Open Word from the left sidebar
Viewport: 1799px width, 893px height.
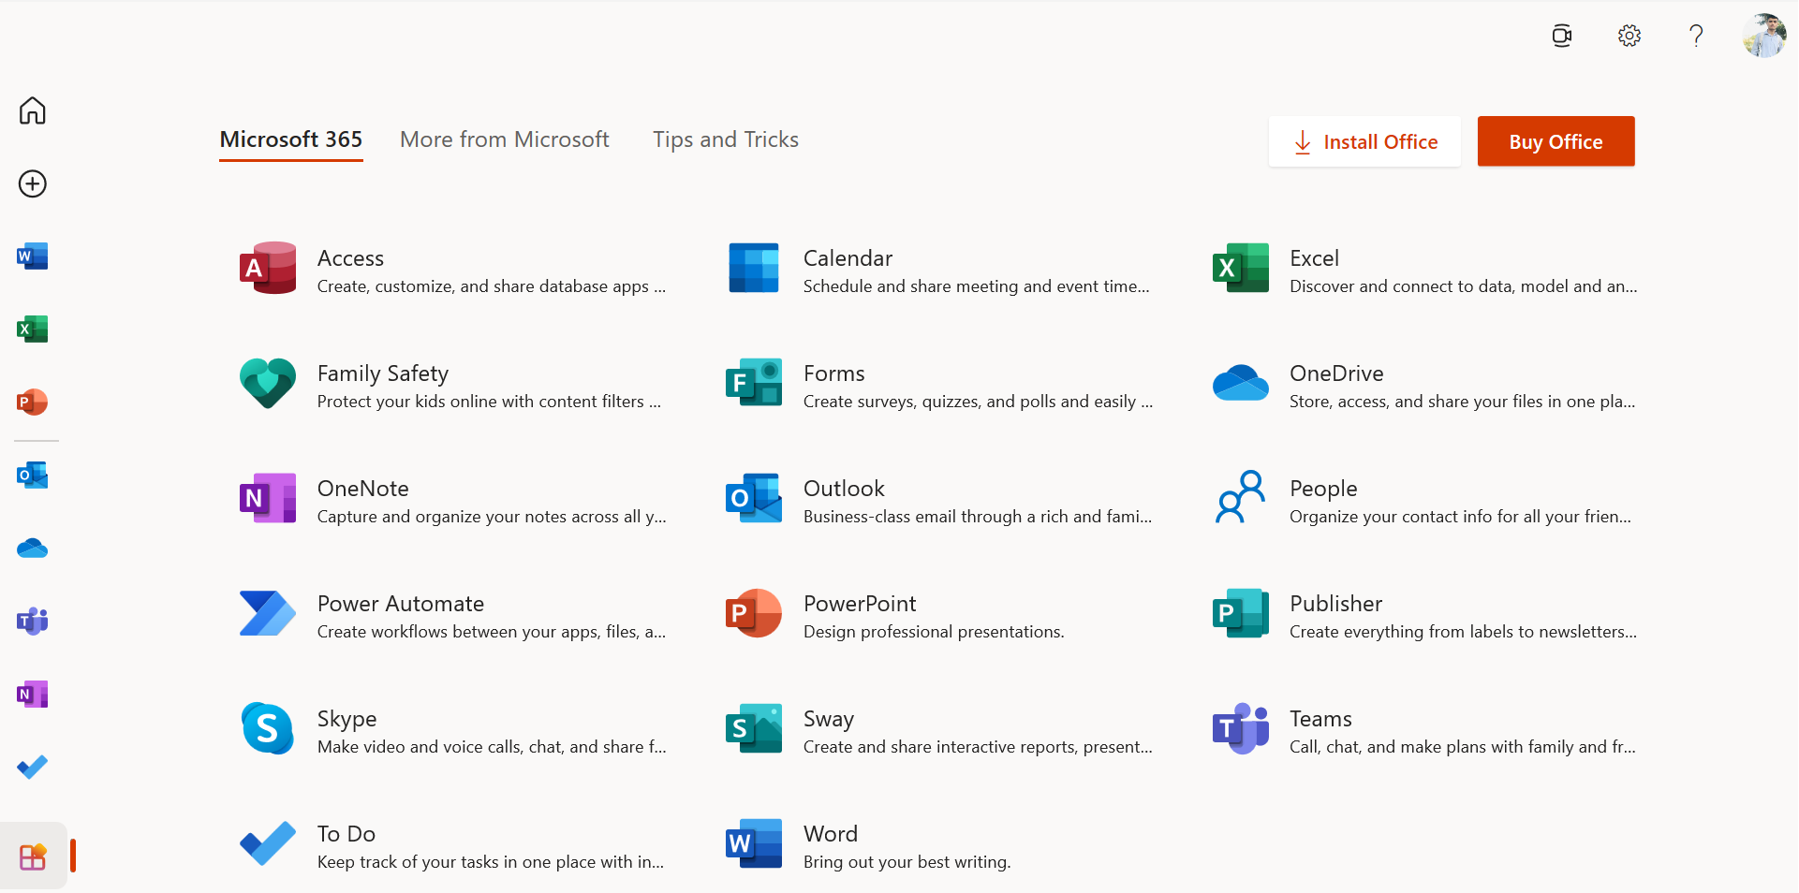(x=32, y=256)
